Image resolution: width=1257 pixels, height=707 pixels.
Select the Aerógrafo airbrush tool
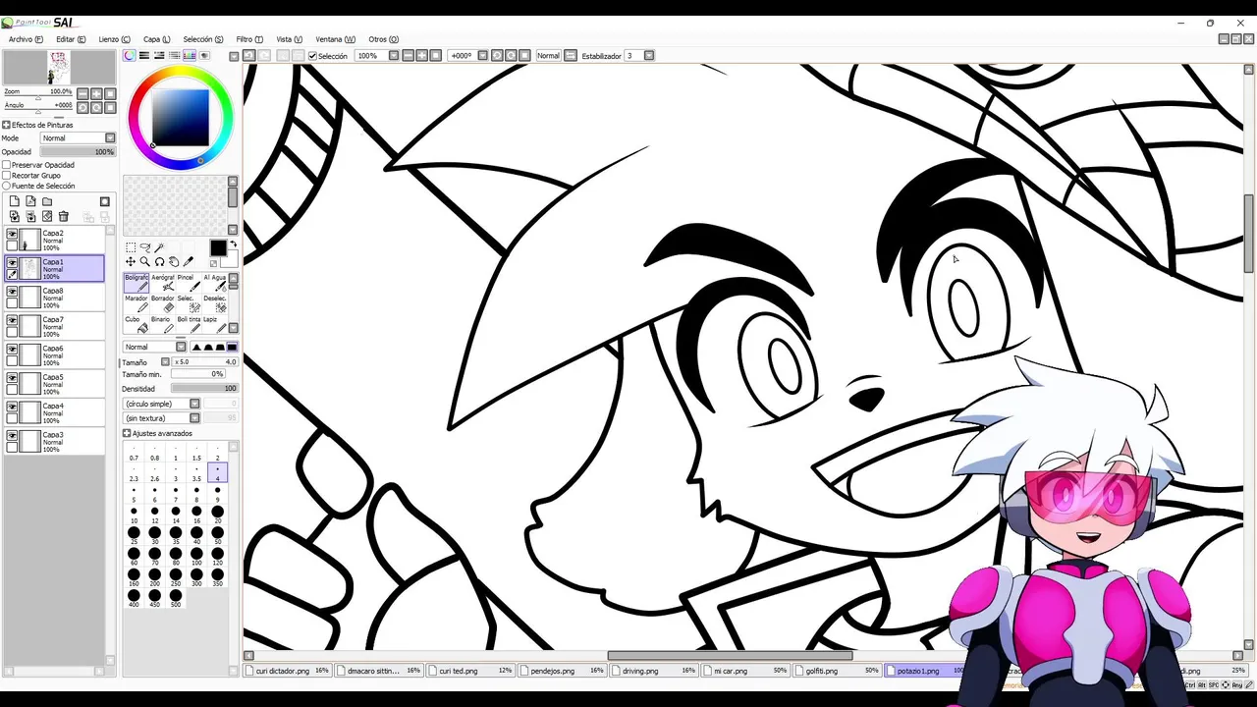click(163, 283)
